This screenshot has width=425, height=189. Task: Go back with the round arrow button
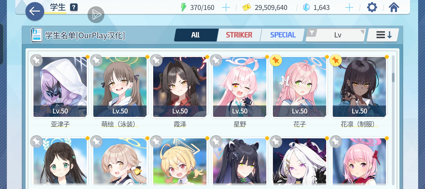click(35, 11)
